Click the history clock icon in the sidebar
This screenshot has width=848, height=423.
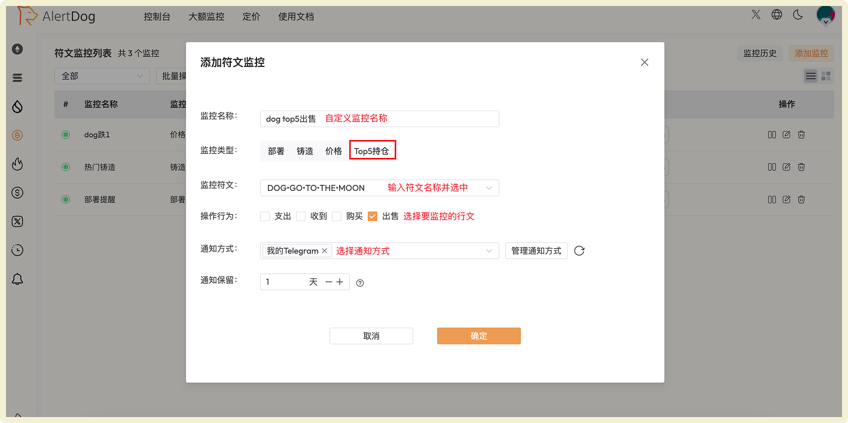click(x=17, y=250)
